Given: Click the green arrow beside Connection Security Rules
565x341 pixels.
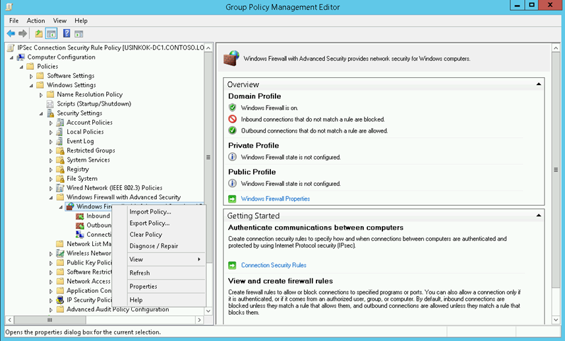Looking at the screenshot, I should pyautogui.click(x=233, y=266).
